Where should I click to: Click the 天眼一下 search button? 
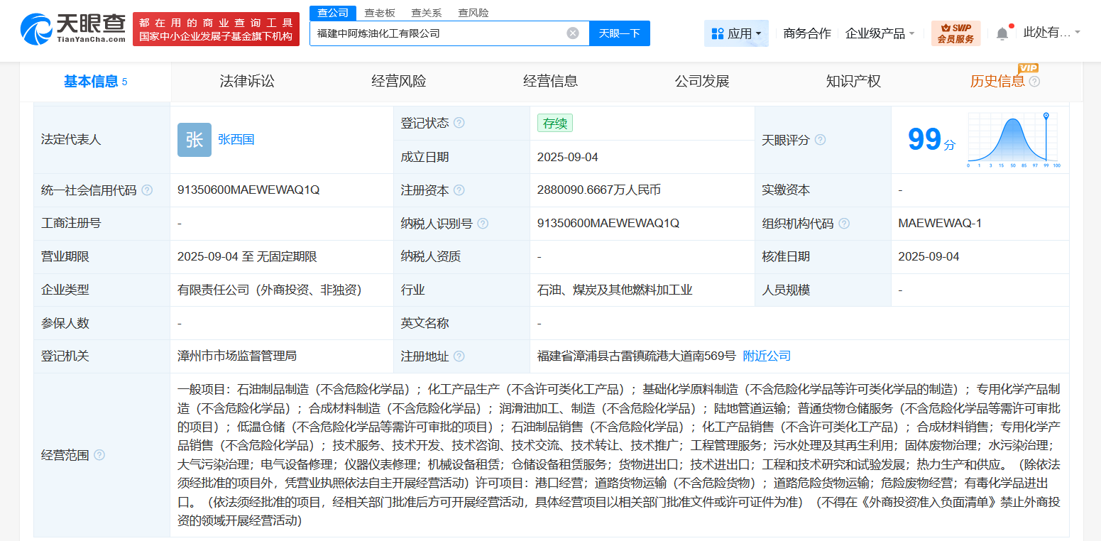click(x=619, y=33)
